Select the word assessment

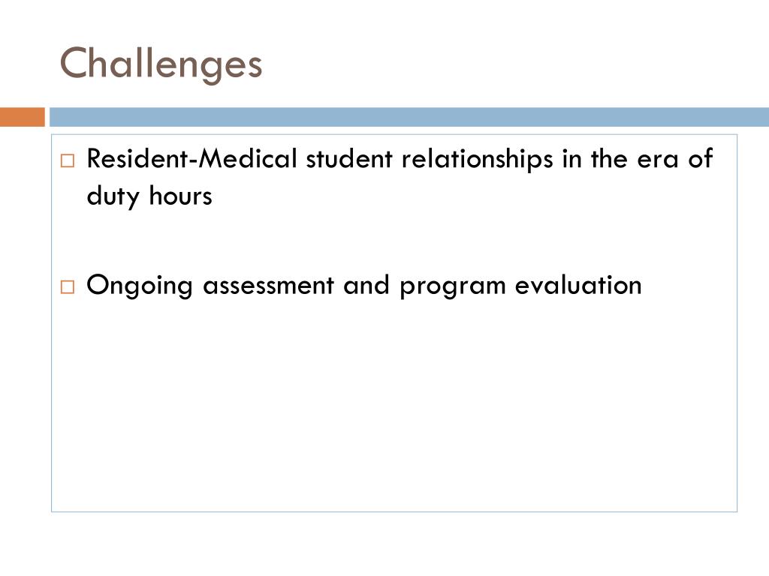268,286
